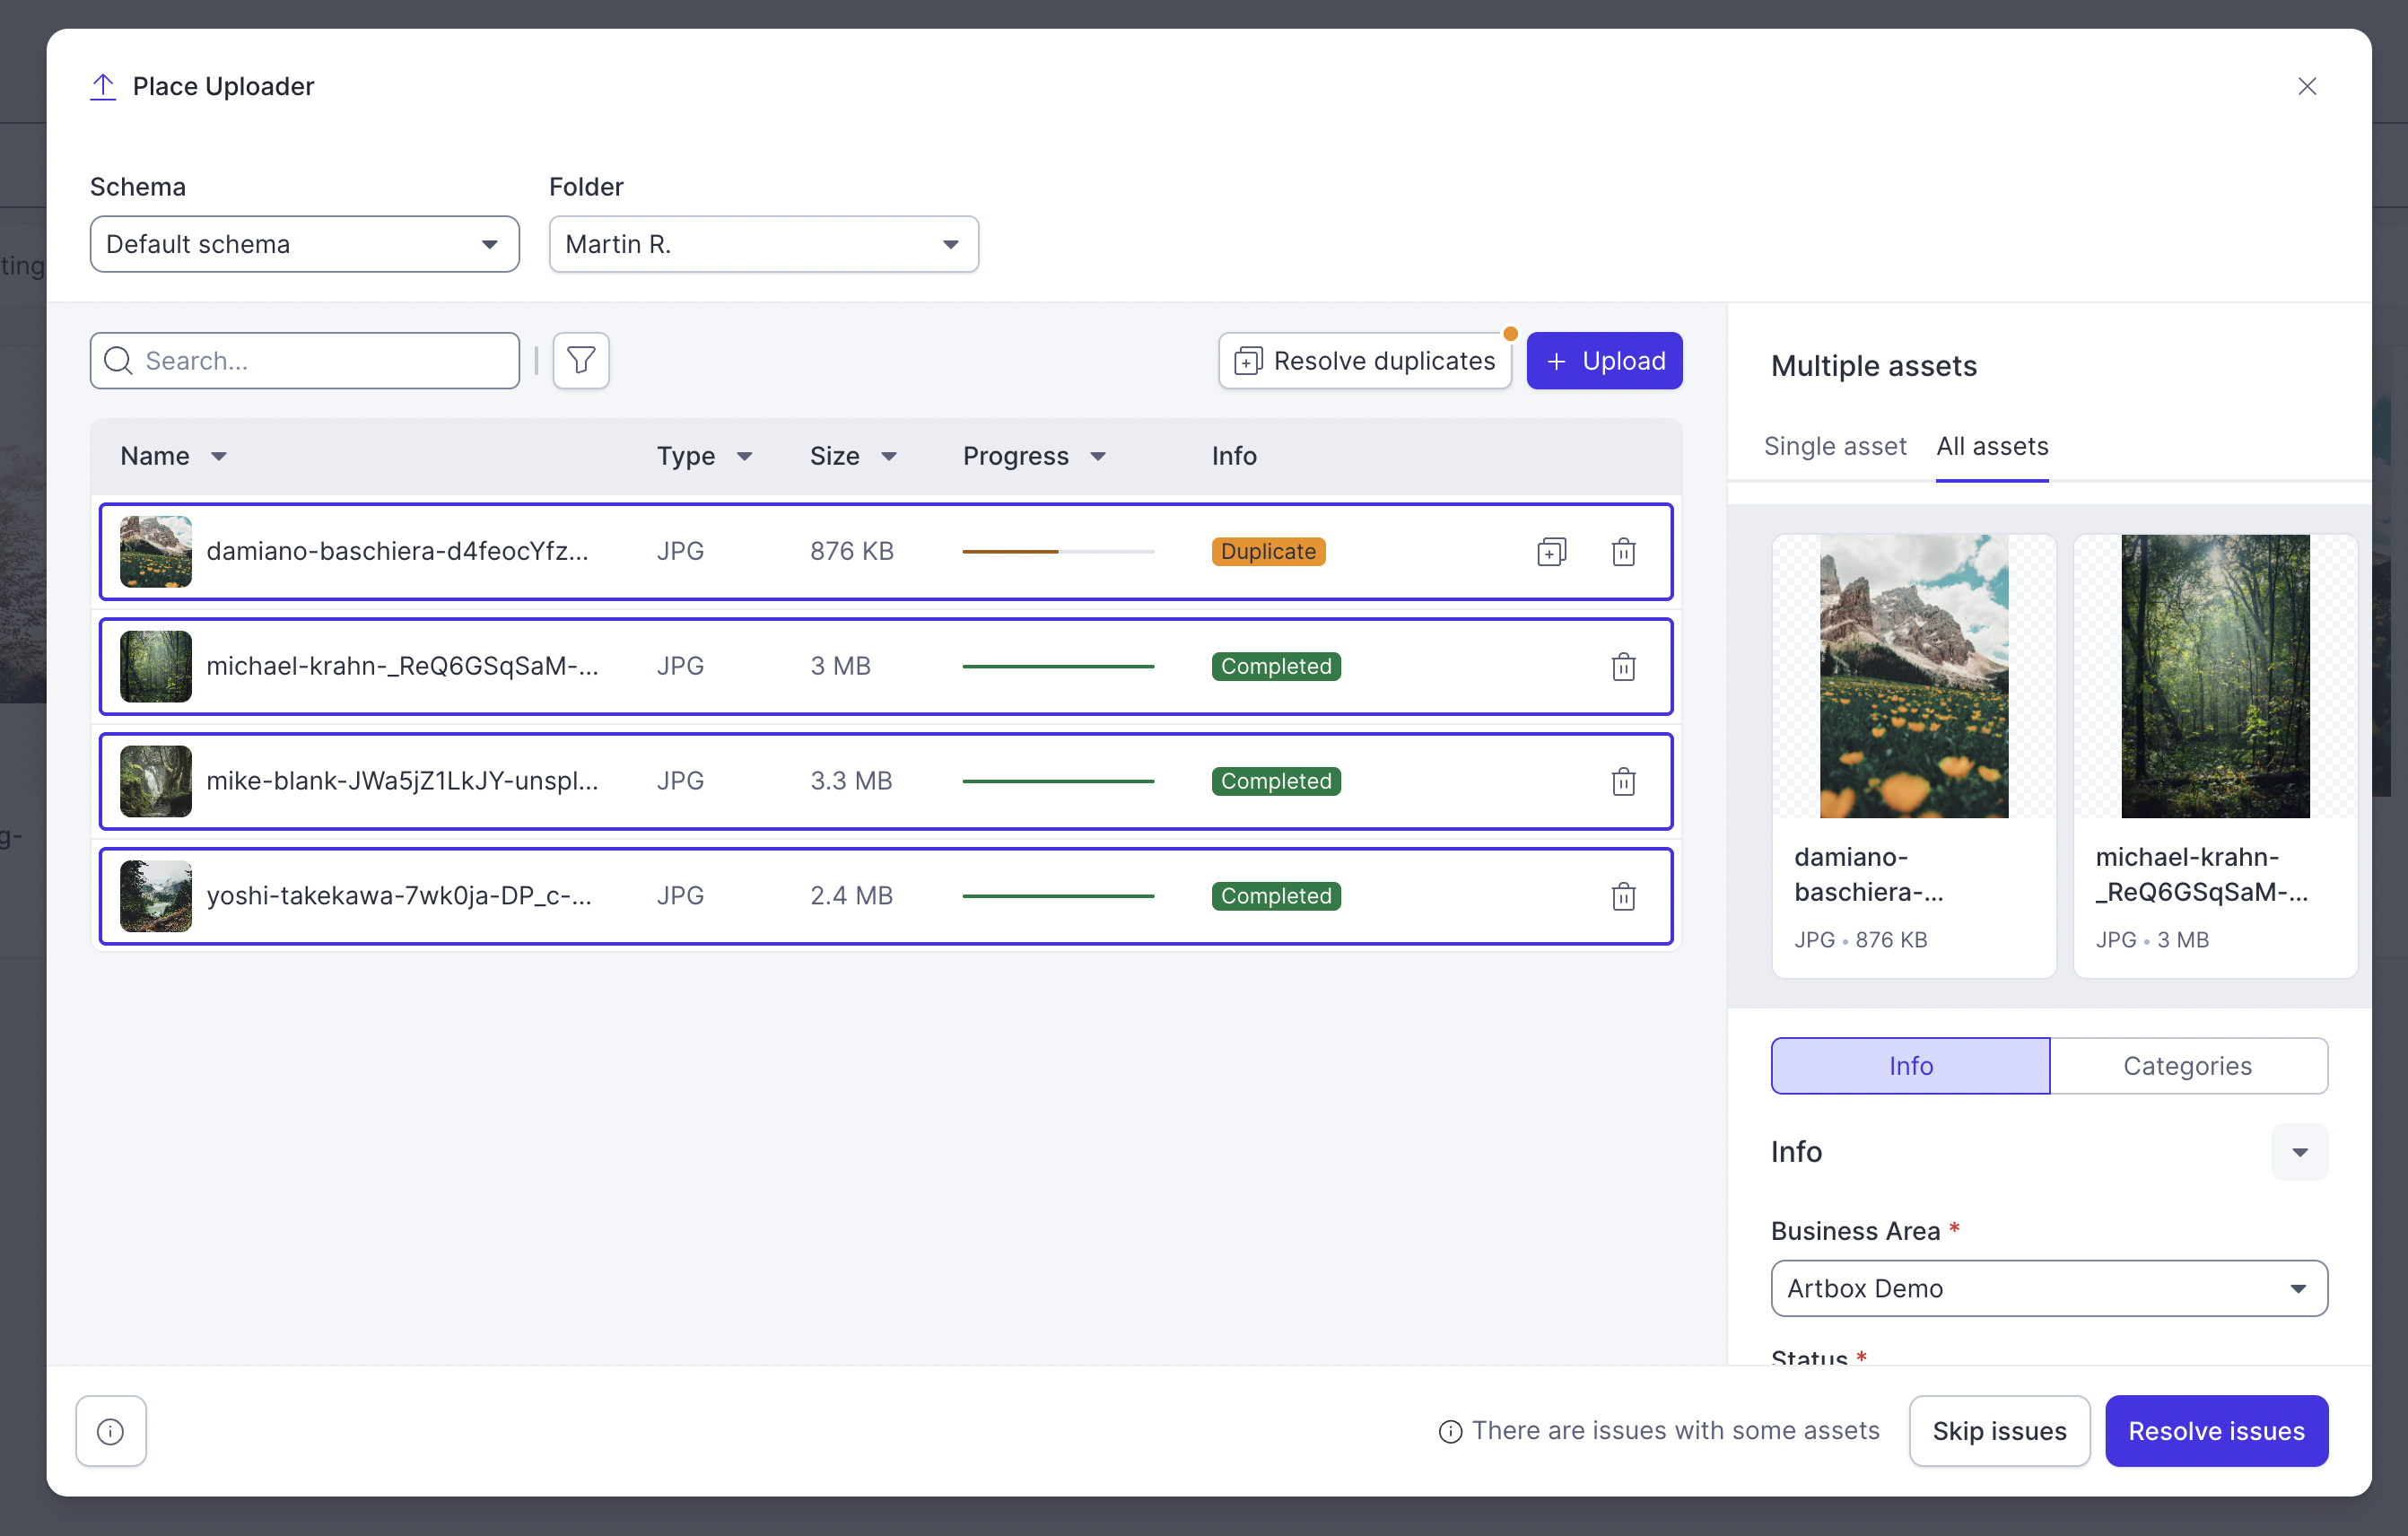The image size is (2408, 1536).
Task: Click file name damiano-baschiera-d4feocYfz...
Action: point(397,551)
